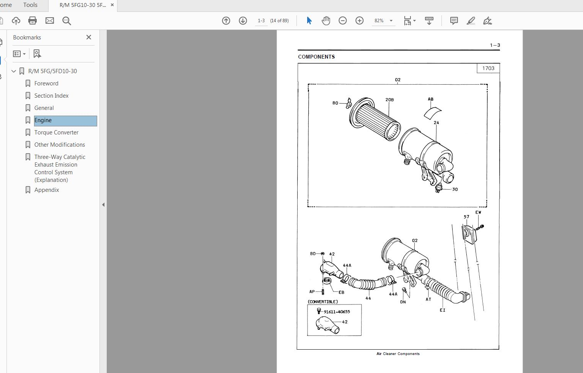Open the find text magnifier icon

(x=67, y=21)
